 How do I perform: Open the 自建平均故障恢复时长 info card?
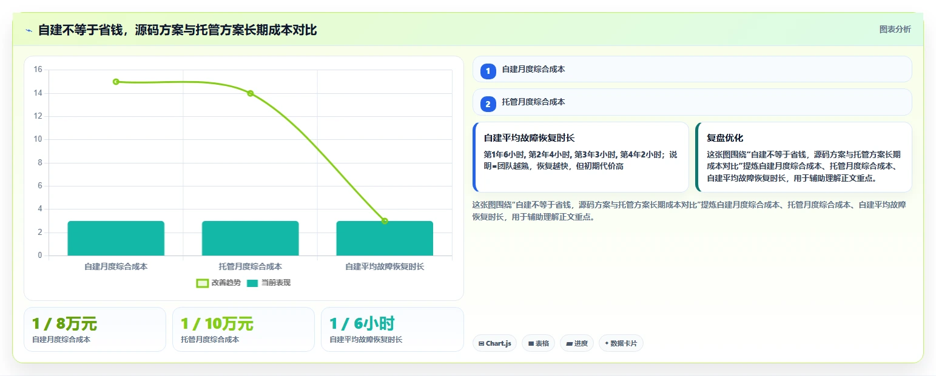(581, 157)
